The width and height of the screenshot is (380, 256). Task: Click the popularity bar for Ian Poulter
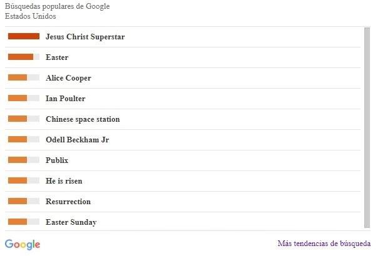pyautogui.click(x=24, y=99)
